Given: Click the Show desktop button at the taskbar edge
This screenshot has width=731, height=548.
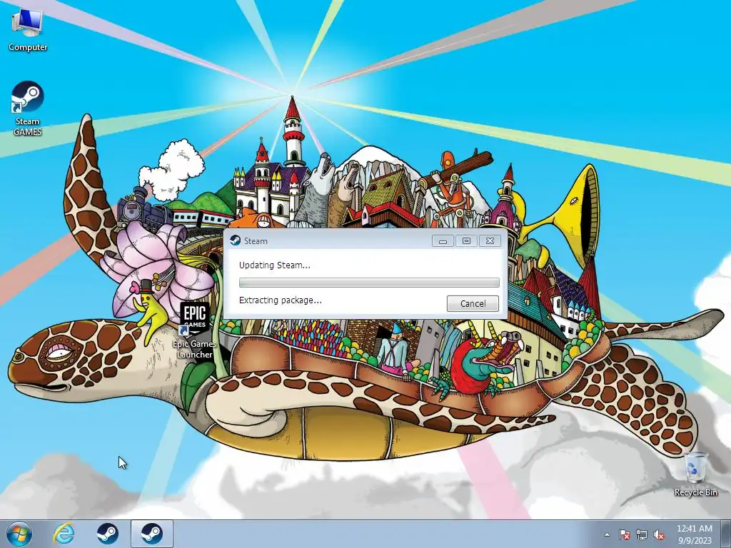Looking at the screenshot, I should point(726,534).
